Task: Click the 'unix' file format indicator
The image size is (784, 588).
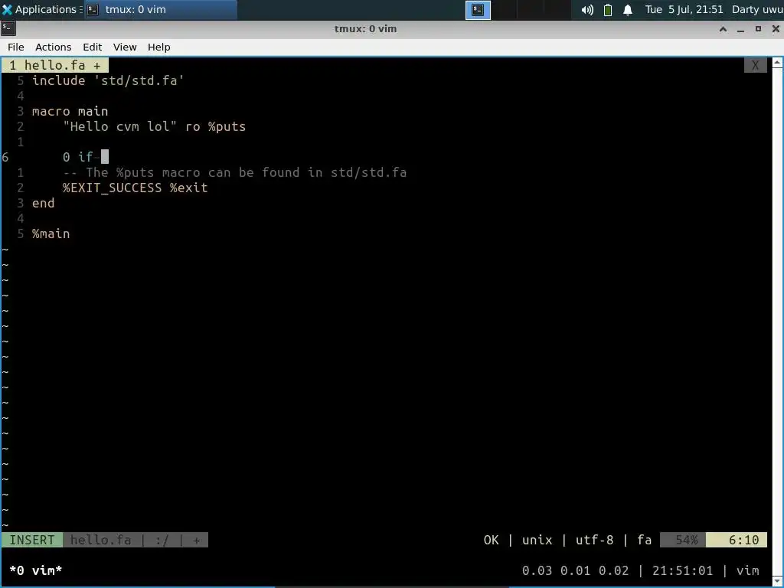Action: point(537,540)
